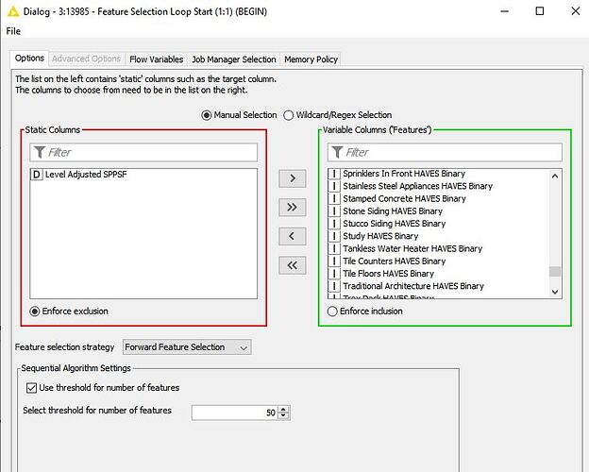
Task: Click the D type icon of Level Adjusted SPPSF
Action: pos(37,175)
